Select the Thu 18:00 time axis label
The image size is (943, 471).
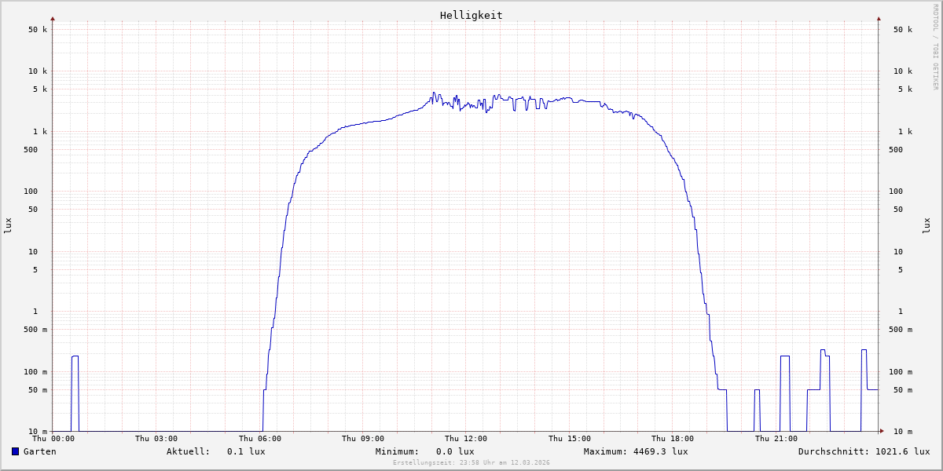(673, 439)
